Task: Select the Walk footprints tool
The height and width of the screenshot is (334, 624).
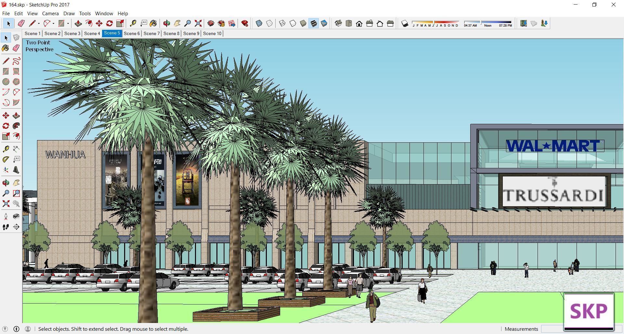Action: [x=6, y=227]
